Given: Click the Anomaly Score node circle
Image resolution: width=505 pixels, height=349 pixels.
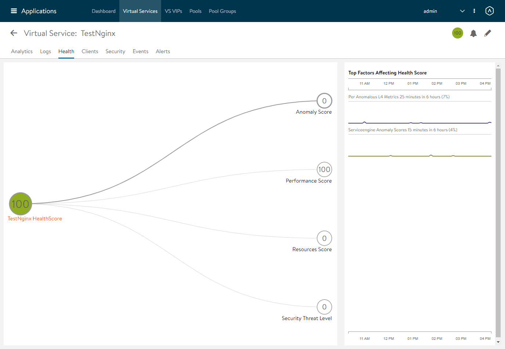Looking at the screenshot, I should point(324,101).
